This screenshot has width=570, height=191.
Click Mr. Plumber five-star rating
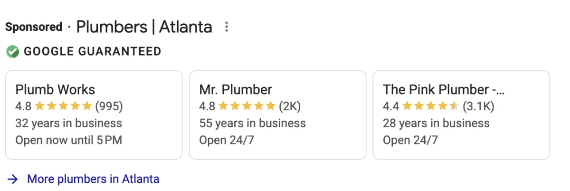click(247, 106)
